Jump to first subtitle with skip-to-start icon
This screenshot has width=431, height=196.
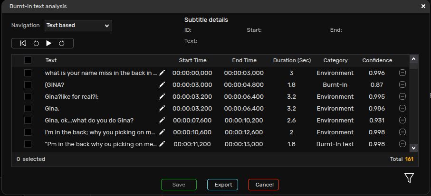(23, 43)
